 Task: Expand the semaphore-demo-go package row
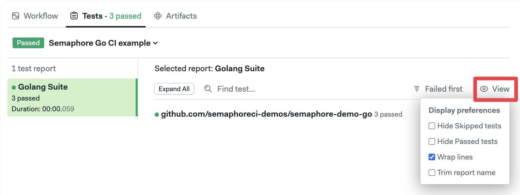(x=278, y=114)
